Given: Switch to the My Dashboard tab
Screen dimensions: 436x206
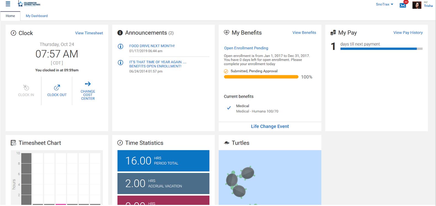Looking at the screenshot, I should tap(37, 16).
